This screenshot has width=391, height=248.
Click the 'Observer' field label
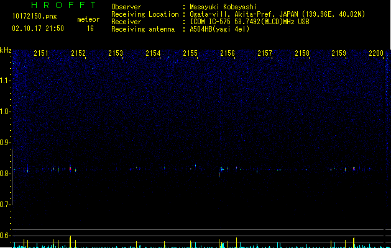126,7
